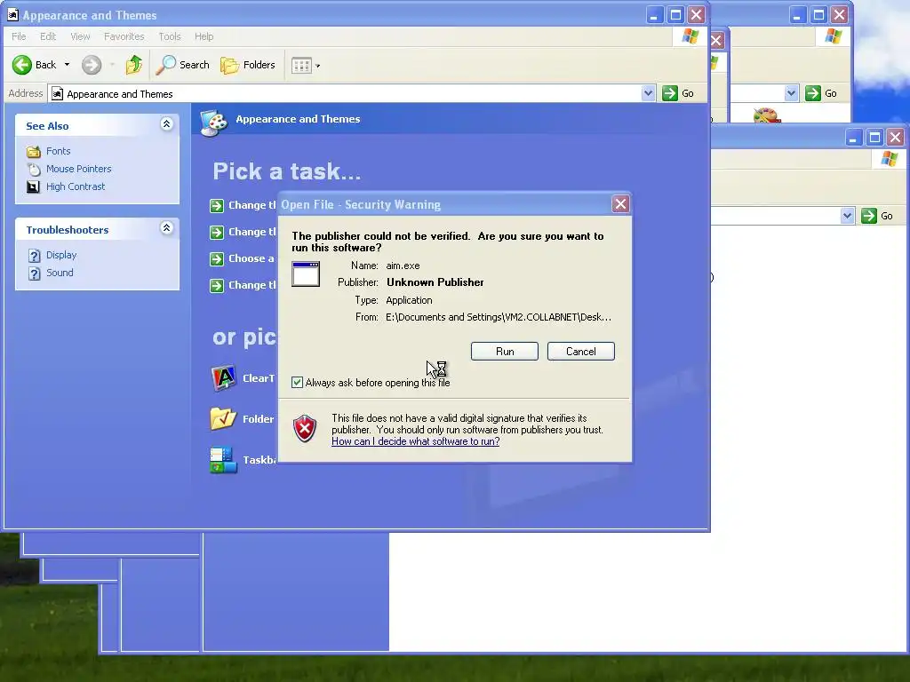Expand the address bar dropdown in front window
This screenshot has width=910, height=682.
[648, 93]
